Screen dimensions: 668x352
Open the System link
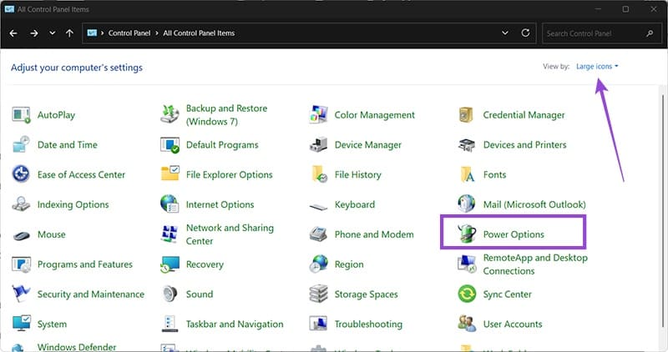click(52, 324)
